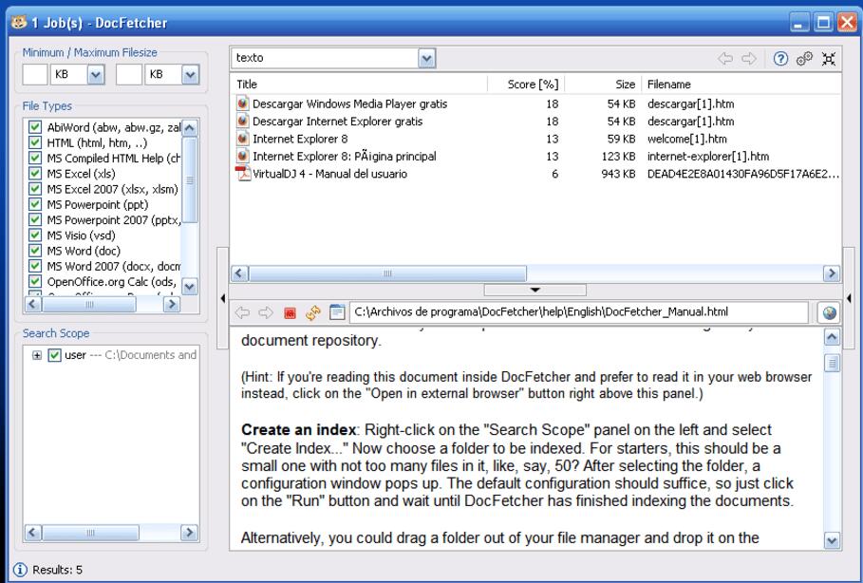Click the HTML preview toggle icon left of path
863x583 pixels.
click(336, 311)
